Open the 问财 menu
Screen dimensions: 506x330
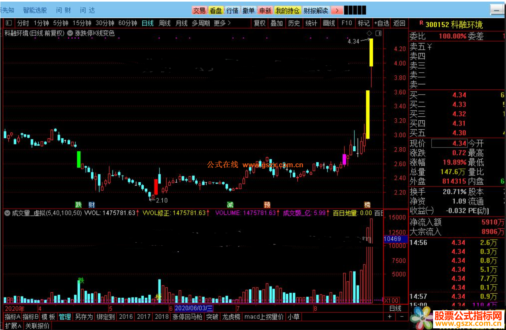(x=63, y=10)
